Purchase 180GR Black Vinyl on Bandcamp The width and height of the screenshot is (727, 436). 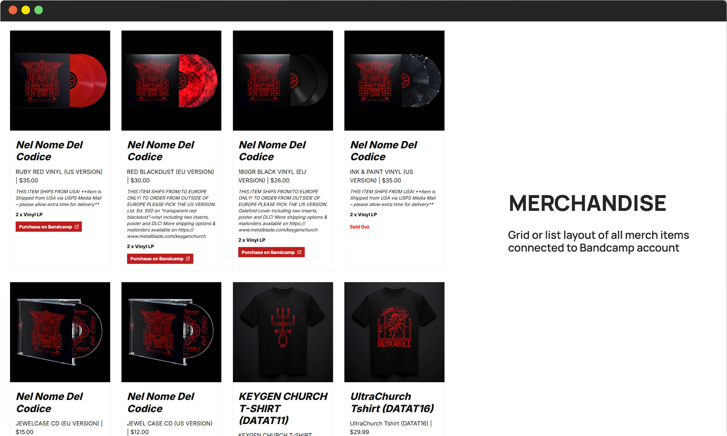click(x=272, y=252)
